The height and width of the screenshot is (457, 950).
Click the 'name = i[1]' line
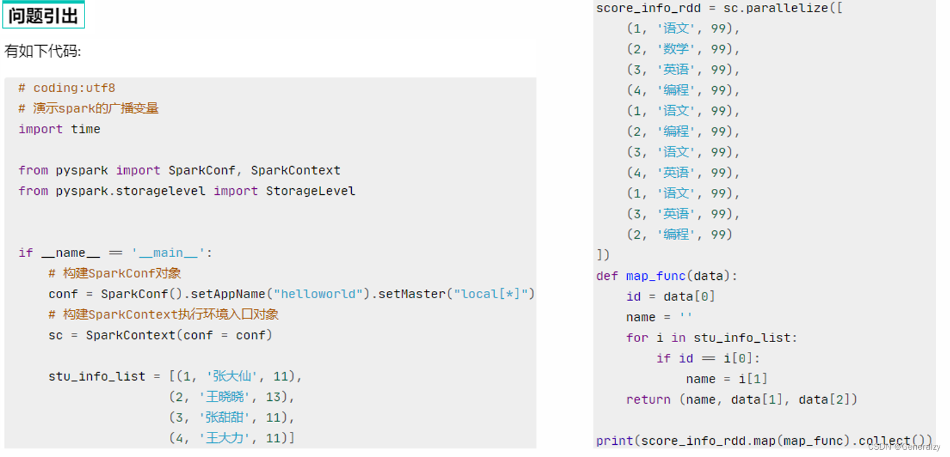coord(727,379)
